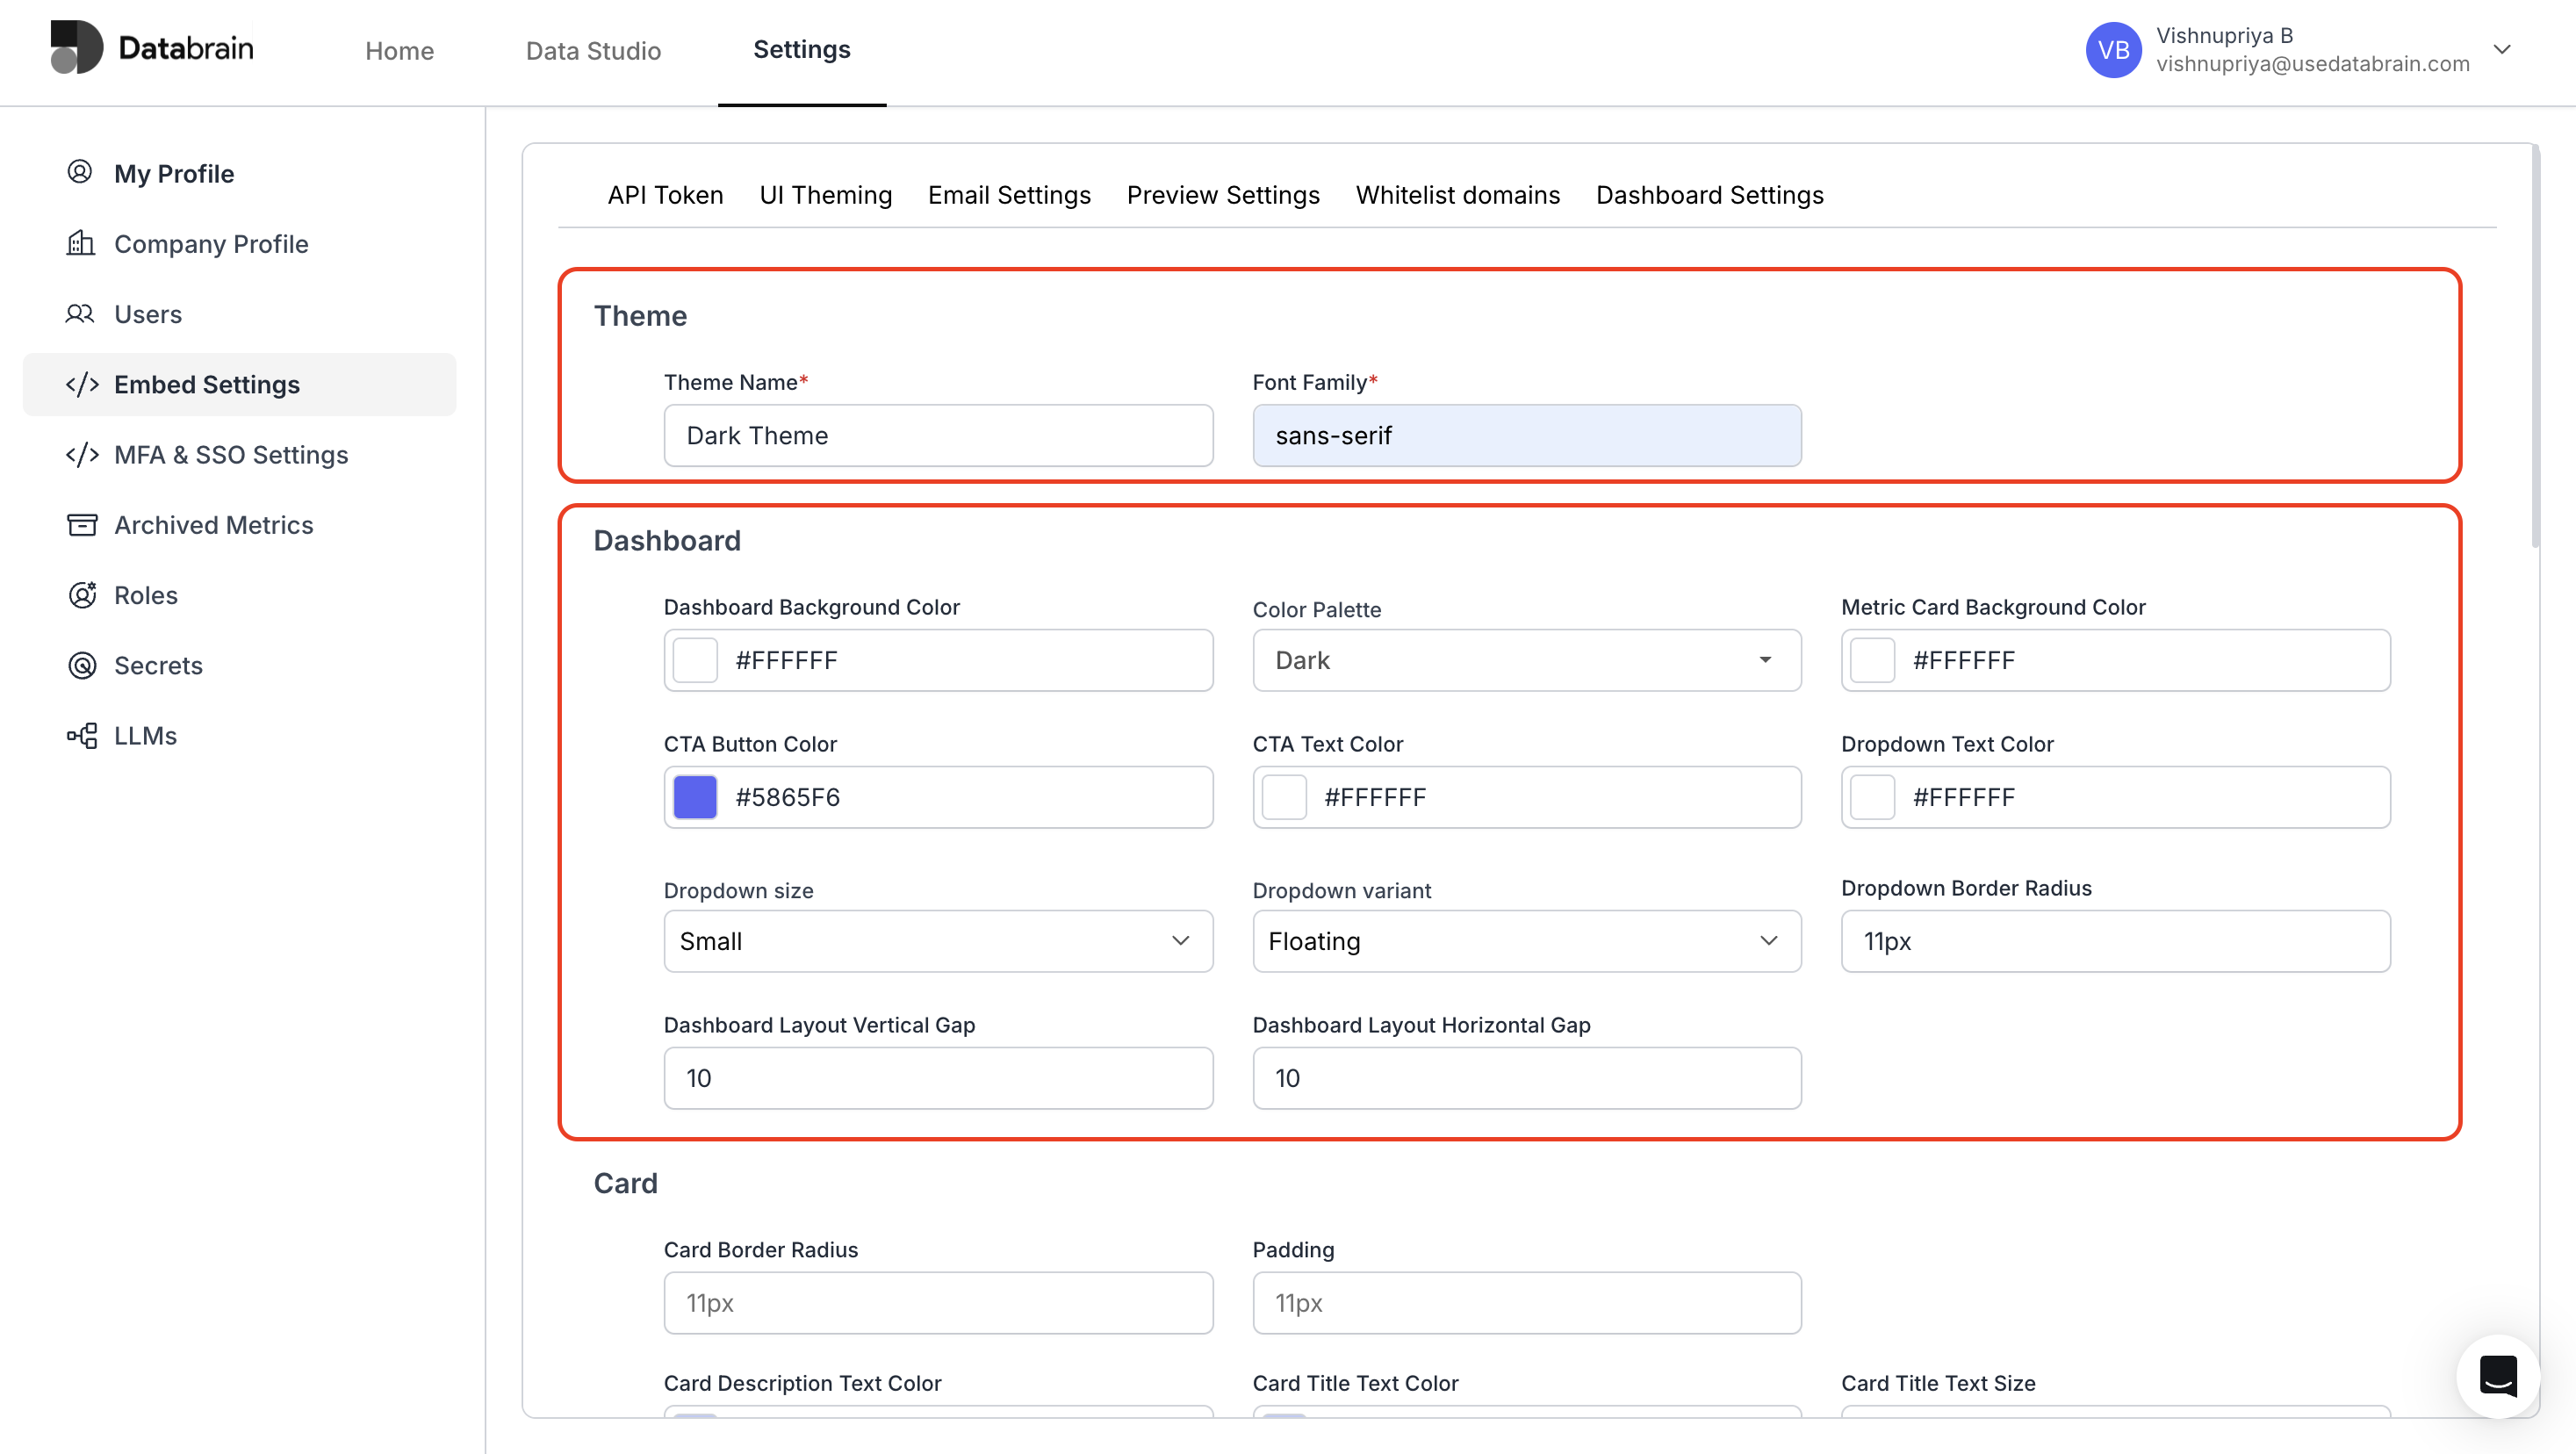Screen dimensions: 2576x1454
Task: Open My Profile from the sidebar
Action: click(x=174, y=173)
